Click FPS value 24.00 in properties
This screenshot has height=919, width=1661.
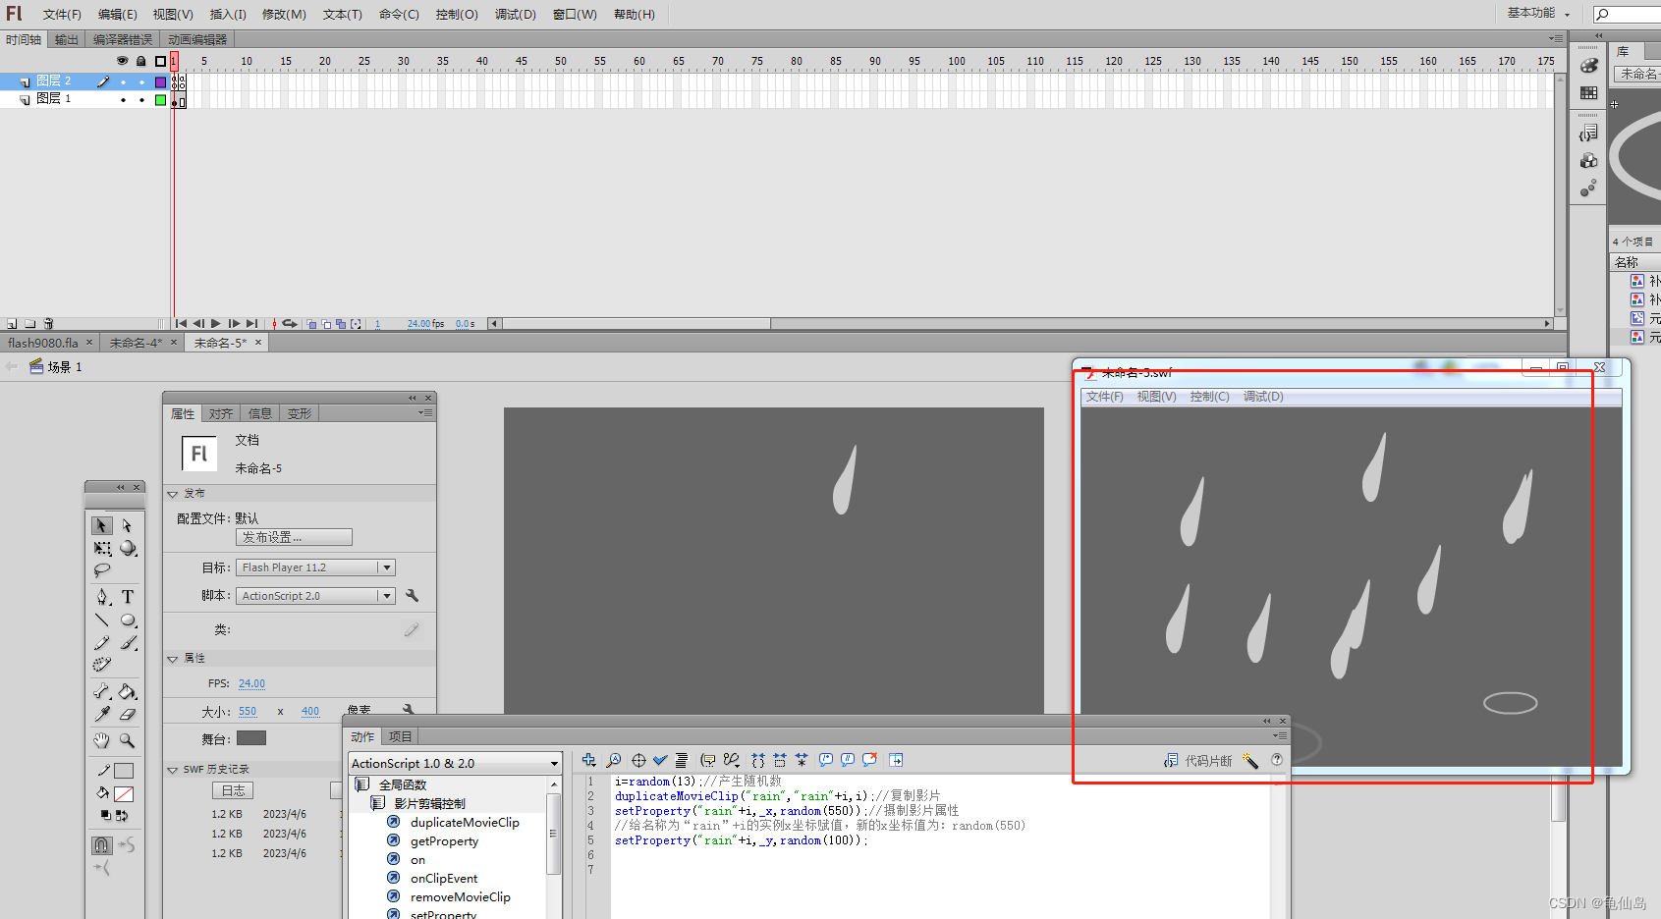[251, 683]
